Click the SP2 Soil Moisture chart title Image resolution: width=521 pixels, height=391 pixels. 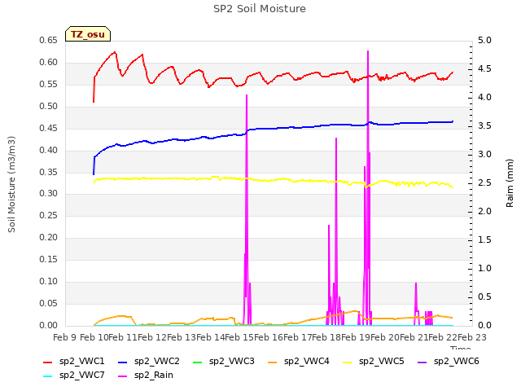coord(260,9)
